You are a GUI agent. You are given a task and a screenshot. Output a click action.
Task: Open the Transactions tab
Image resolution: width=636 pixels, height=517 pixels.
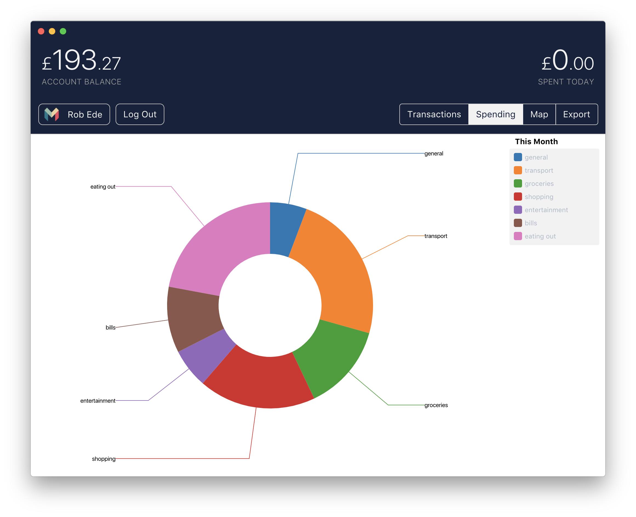(434, 114)
